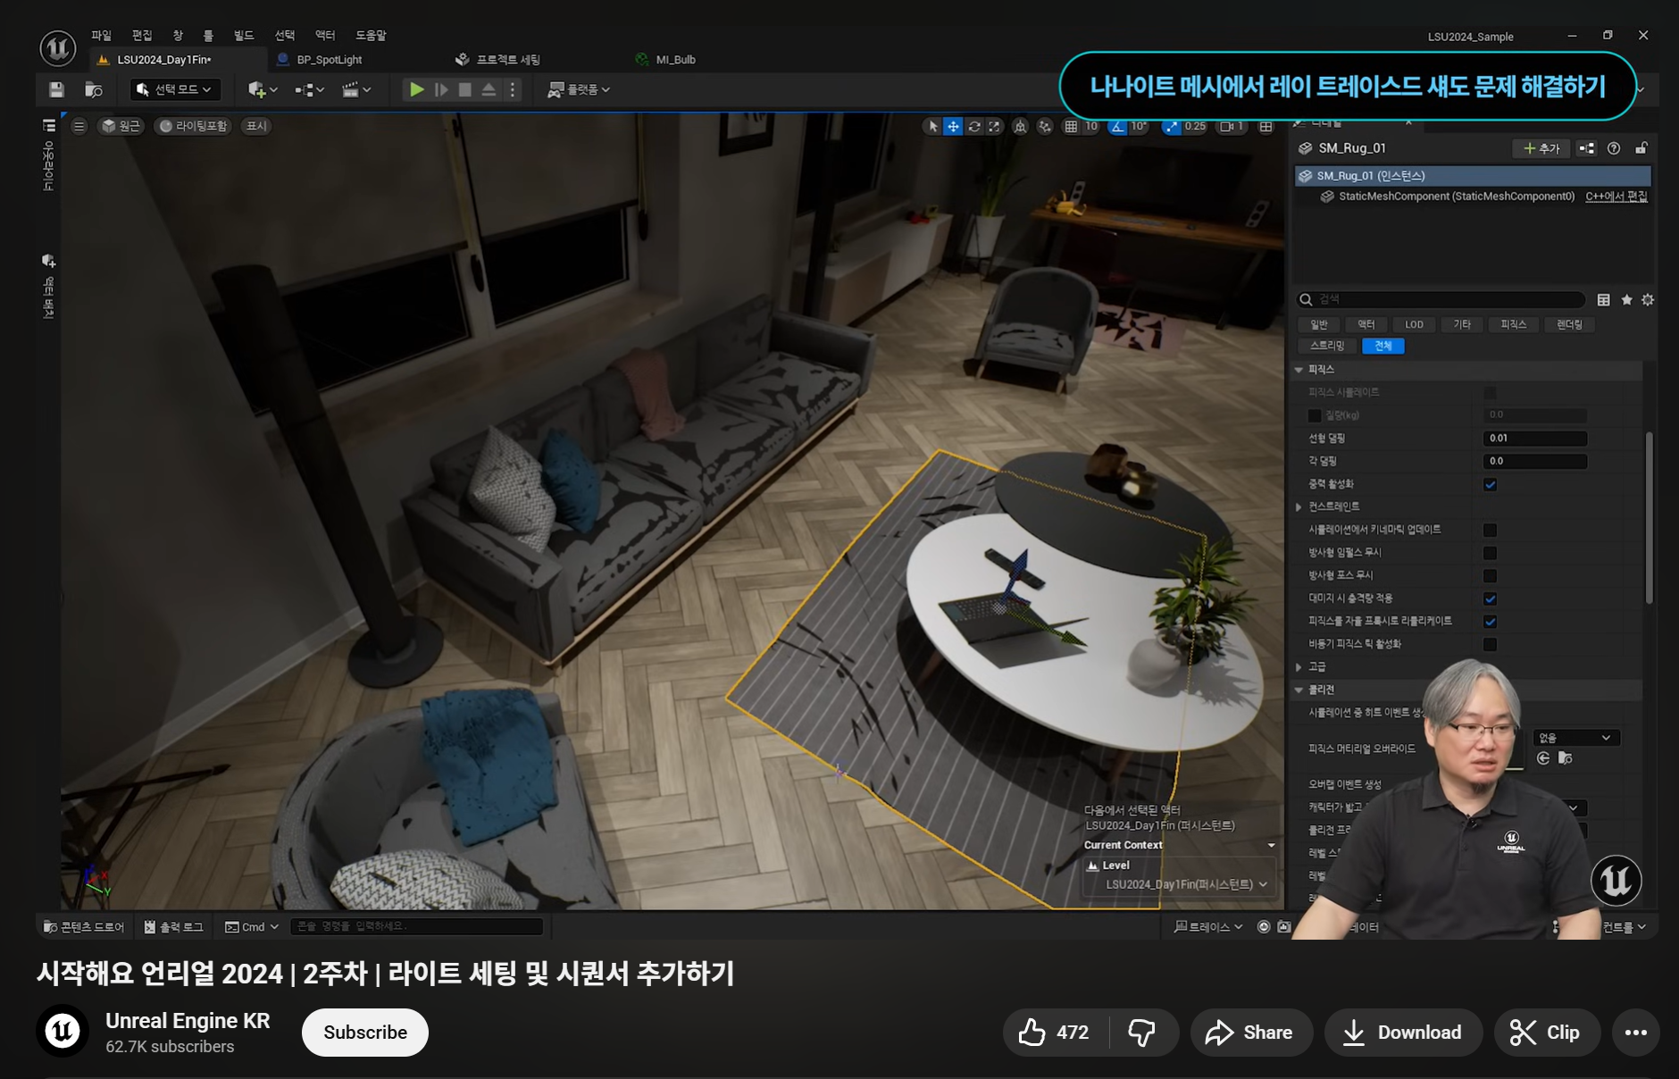Screen dimensions: 1679x1079
Task: Select the StaticMeshComponent0 row
Action: 1456,197
